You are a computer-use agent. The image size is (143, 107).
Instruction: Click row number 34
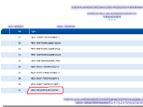pos(19,55)
